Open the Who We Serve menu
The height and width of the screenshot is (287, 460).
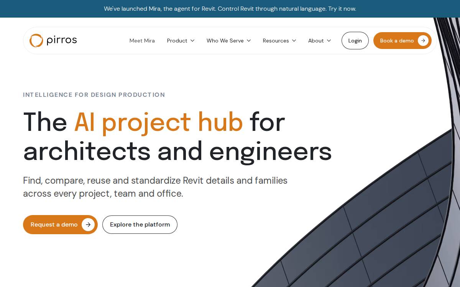[x=229, y=41]
